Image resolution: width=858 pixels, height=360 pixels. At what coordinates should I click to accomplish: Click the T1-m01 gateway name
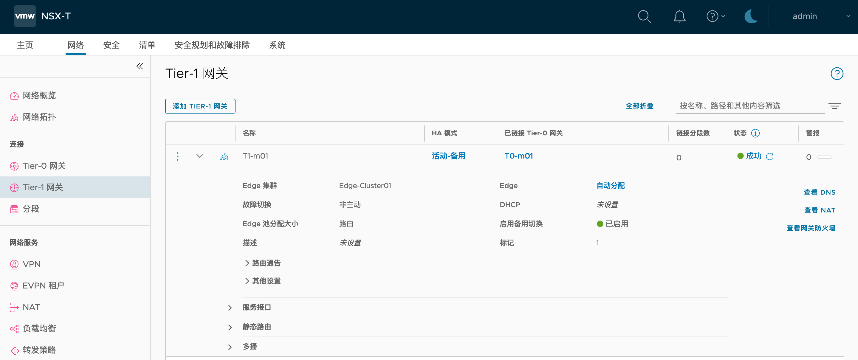coord(255,156)
